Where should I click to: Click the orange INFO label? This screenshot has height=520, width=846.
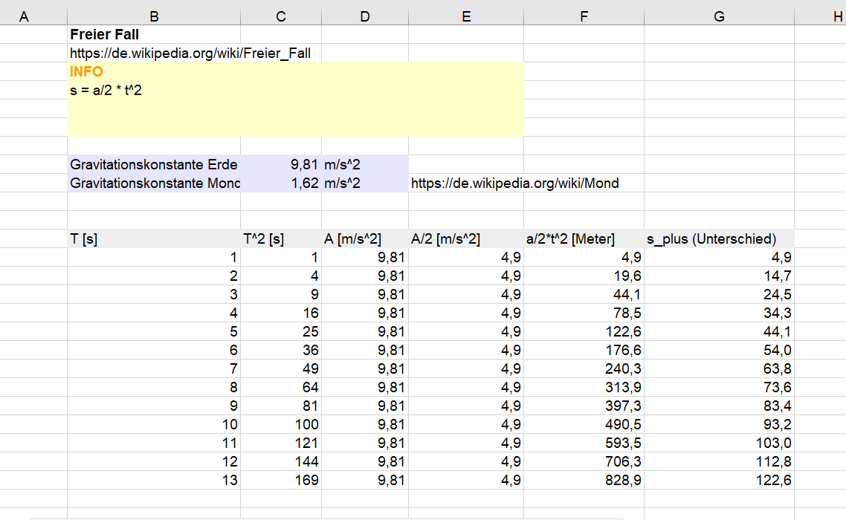click(86, 71)
